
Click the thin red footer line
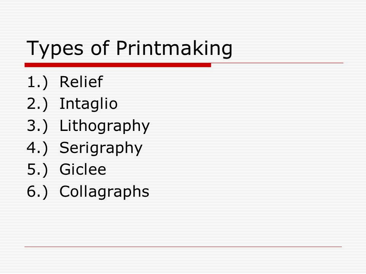(x=183, y=247)
